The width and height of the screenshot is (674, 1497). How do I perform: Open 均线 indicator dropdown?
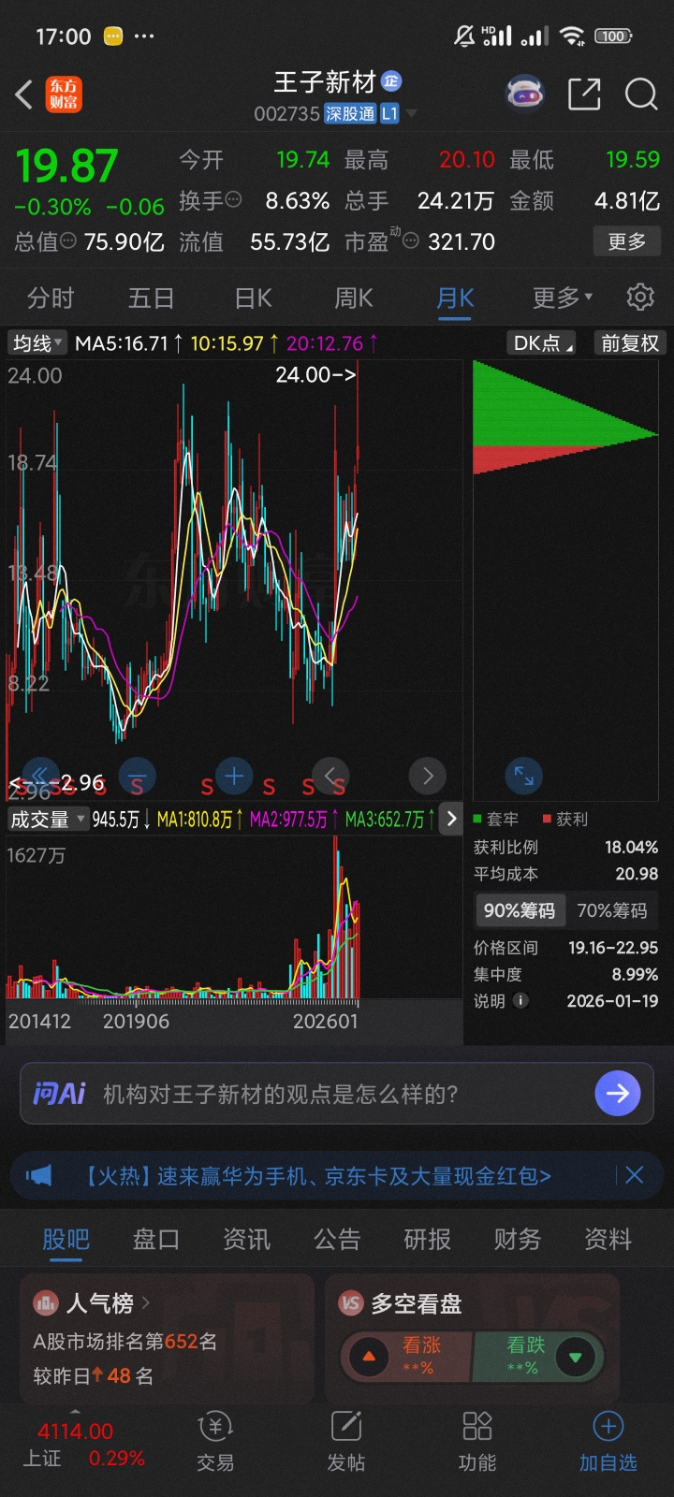[37, 343]
